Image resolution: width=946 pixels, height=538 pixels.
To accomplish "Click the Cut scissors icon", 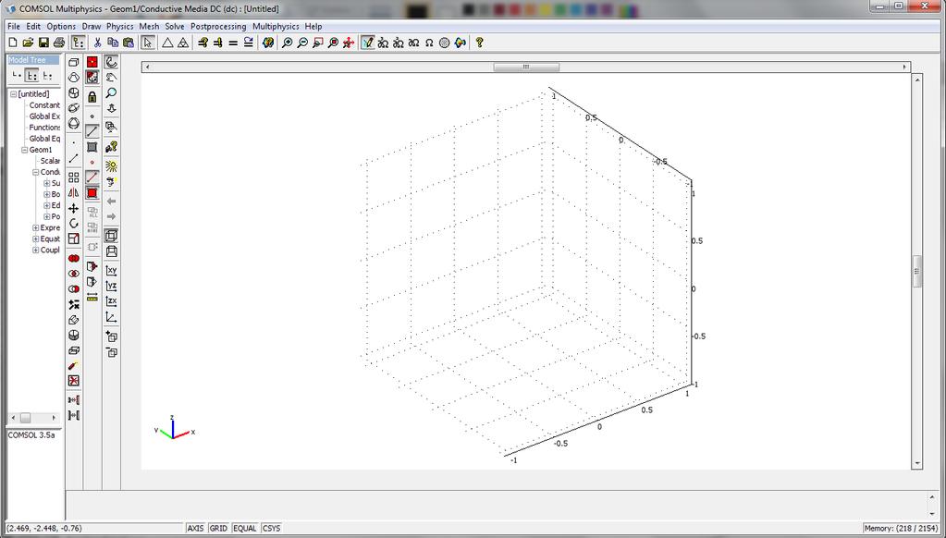I will (x=97, y=43).
